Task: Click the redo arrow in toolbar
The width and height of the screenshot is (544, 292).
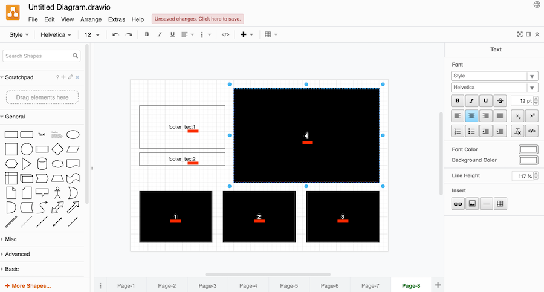Action: point(129,34)
